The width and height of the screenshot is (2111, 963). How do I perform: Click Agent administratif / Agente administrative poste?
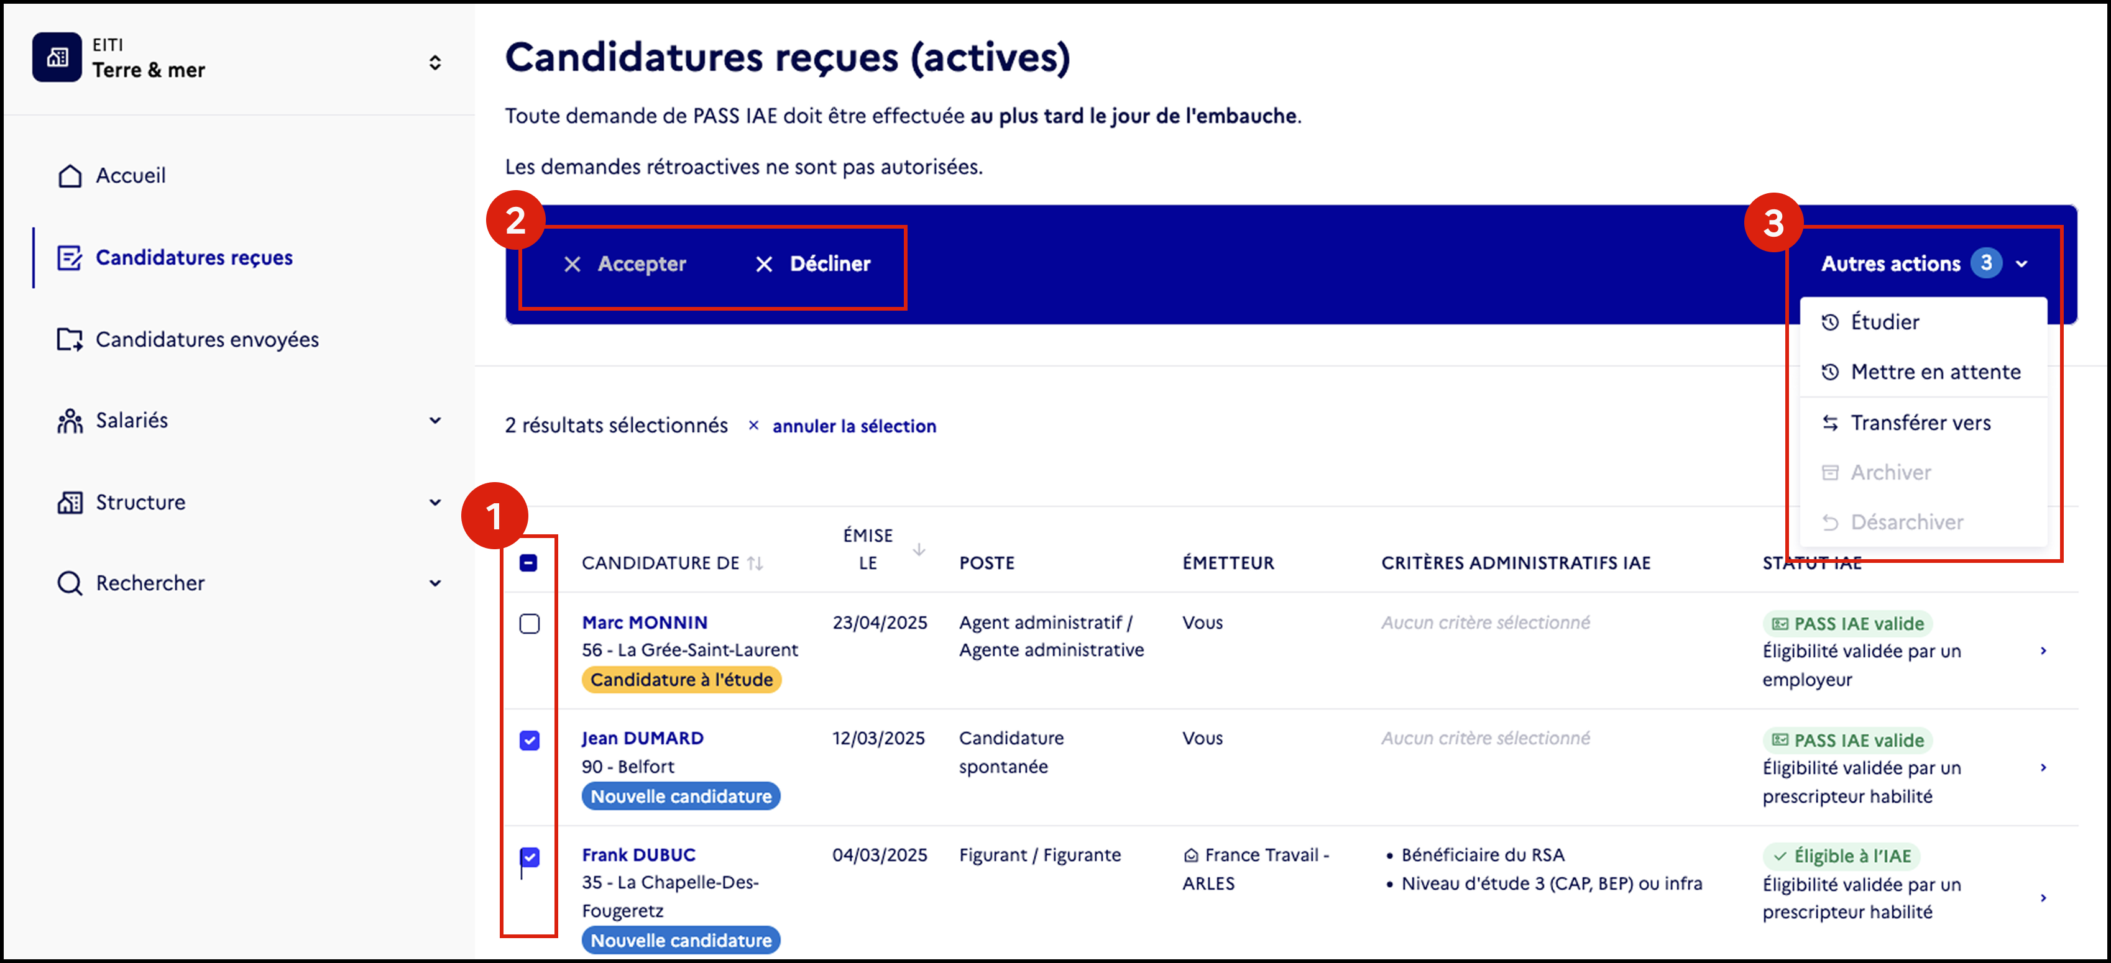[1051, 636]
